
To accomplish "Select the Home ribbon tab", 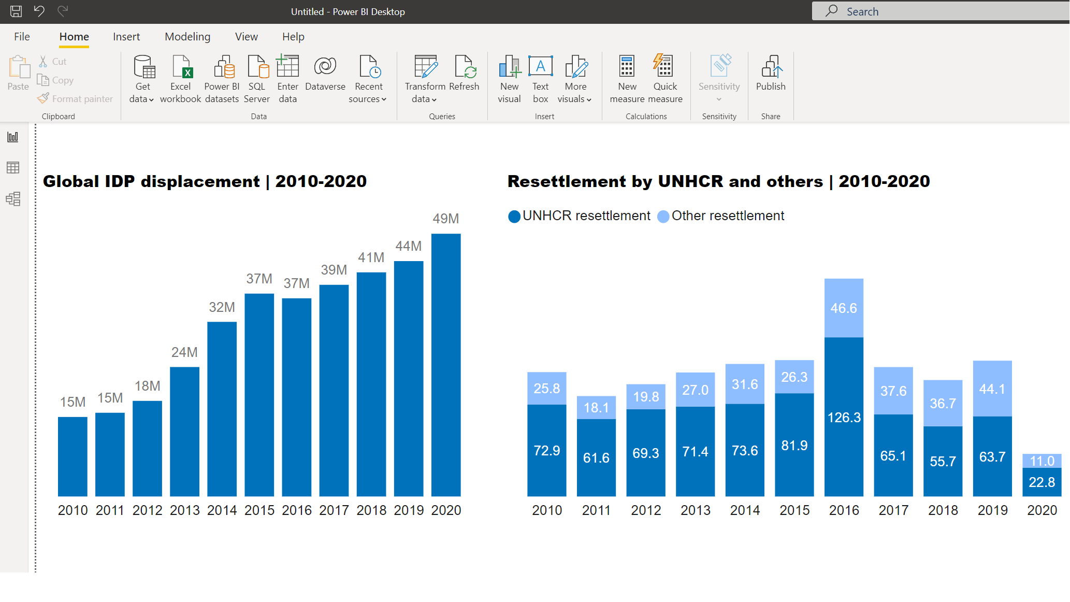I will pos(74,35).
